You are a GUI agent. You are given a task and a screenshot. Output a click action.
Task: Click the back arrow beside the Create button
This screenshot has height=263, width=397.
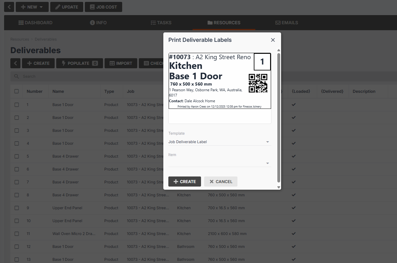[15, 63]
